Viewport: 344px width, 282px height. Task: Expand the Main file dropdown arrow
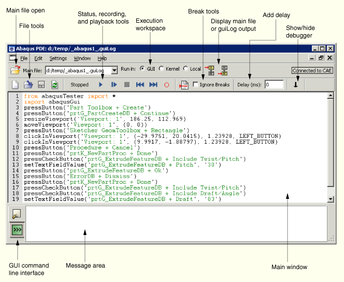(x=114, y=70)
